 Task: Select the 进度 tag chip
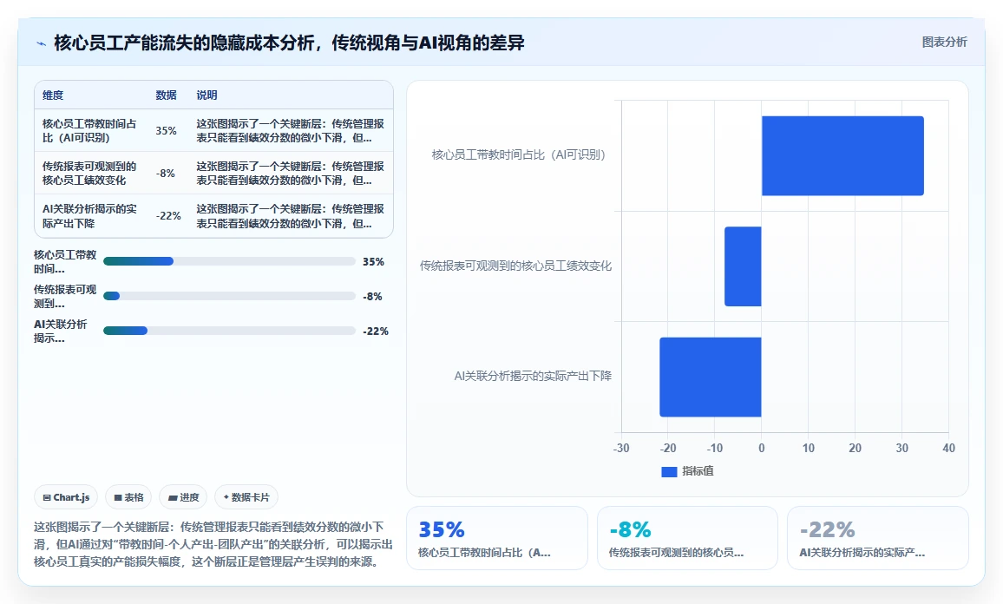coord(184,497)
